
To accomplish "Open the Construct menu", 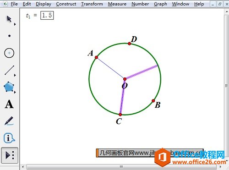I will [66, 4].
